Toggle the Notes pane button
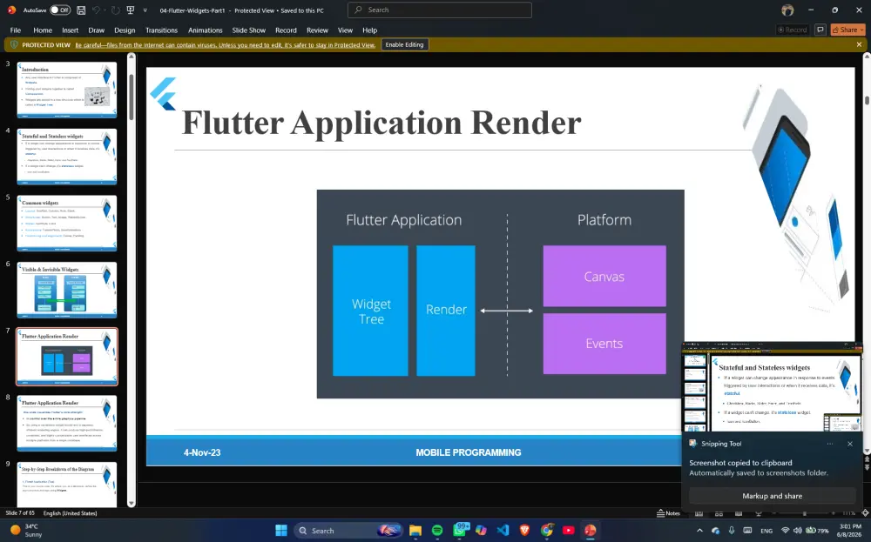Image resolution: width=871 pixels, height=542 pixels. (668, 513)
